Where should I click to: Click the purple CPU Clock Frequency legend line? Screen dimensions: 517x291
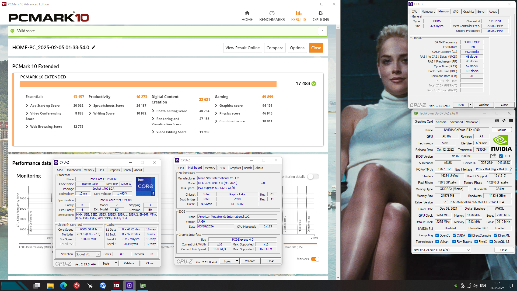(x=35, y=244)
